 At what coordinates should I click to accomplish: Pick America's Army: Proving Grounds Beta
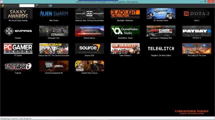(x=90, y=13)
